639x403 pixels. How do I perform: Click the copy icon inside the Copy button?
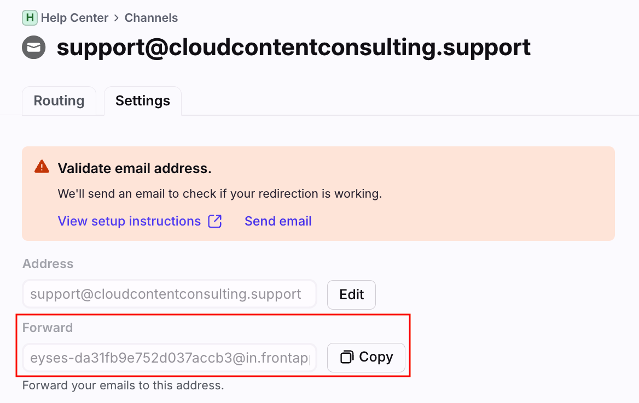coord(347,357)
